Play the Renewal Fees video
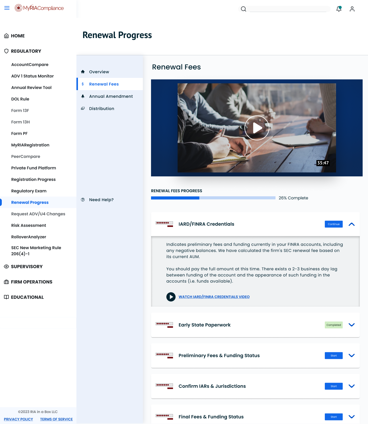 (x=257, y=128)
